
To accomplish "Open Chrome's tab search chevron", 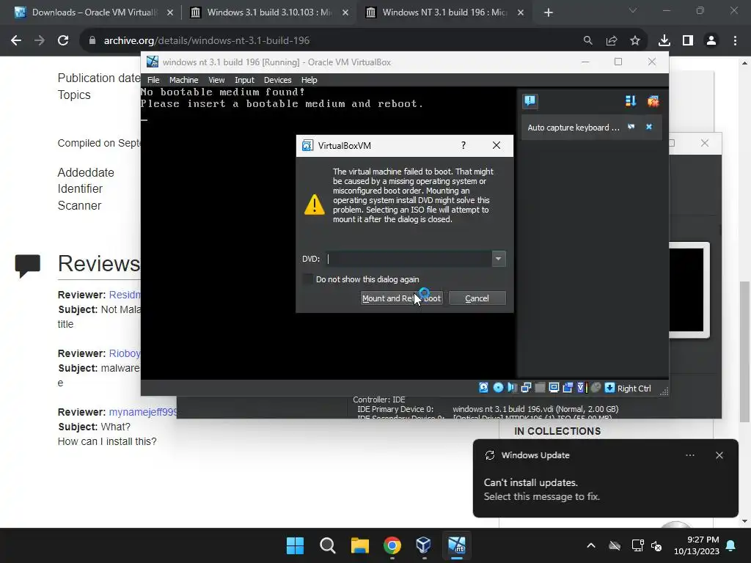I will (x=633, y=10).
